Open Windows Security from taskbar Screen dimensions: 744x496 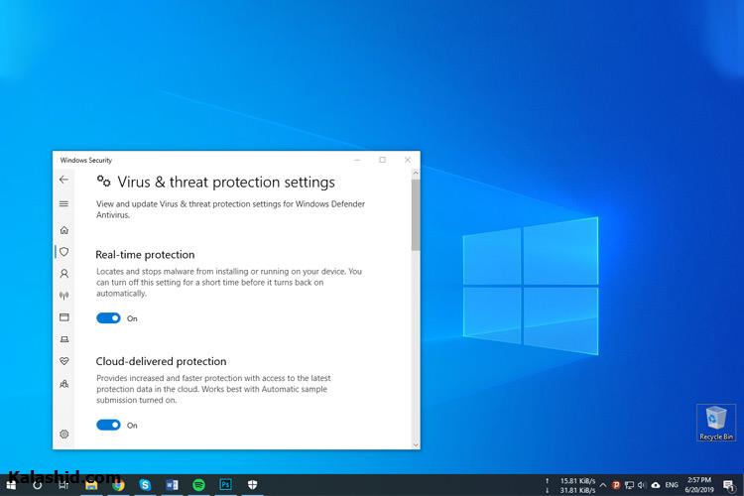[252, 485]
